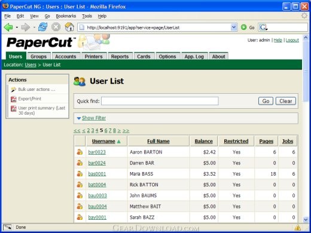Viewport: 311px width, 233px height.
Task: Click the Reload page icon
Action: (x=43, y=27)
